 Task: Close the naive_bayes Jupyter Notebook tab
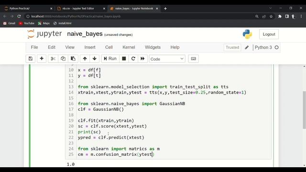coord(157,9)
